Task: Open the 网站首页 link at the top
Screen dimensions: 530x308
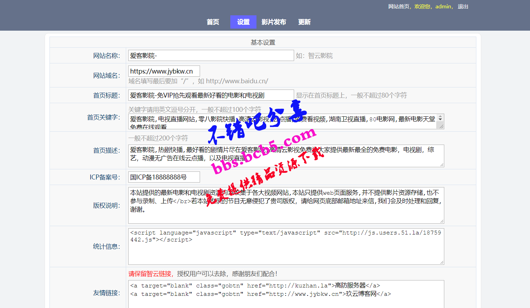Action: pos(399,7)
